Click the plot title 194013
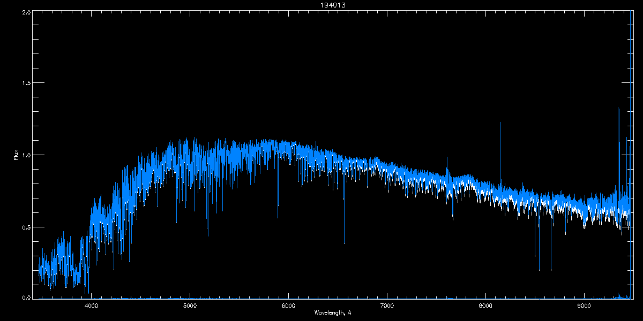643x321 pixels. [321, 5]
